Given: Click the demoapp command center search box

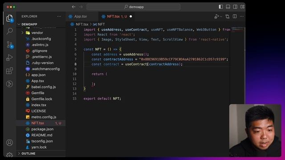Looking at the screenshot, I should point(134,7).
